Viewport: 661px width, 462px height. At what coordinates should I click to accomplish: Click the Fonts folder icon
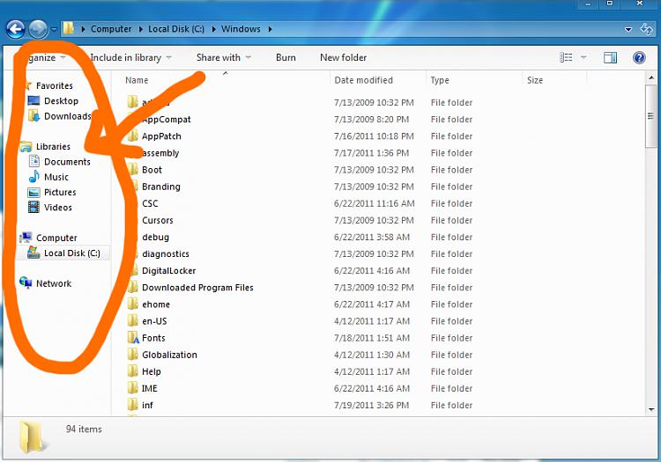(133, 337)
